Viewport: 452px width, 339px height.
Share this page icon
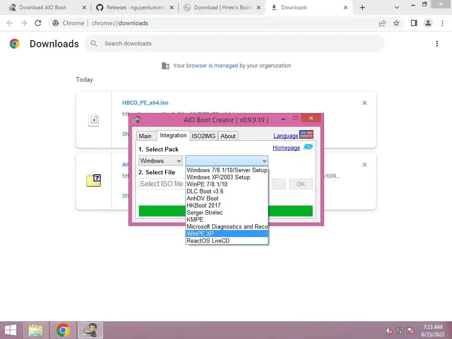(x=382, y=23)
